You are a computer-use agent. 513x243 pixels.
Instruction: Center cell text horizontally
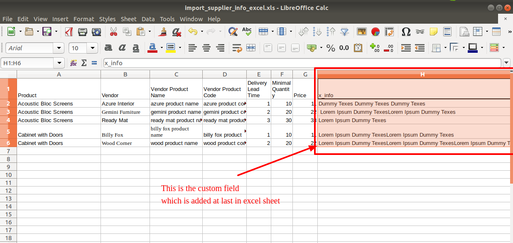pyautogui.click(x=206, y=48)
